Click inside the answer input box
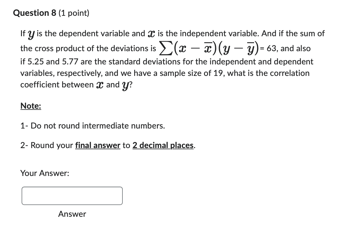The height and width of the screenshot is (226, 363). pyautogui.click(x=71, y=196)
